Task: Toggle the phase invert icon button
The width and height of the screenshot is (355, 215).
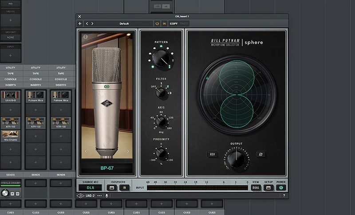Action: pyautogui.click(x=260, y=154)
